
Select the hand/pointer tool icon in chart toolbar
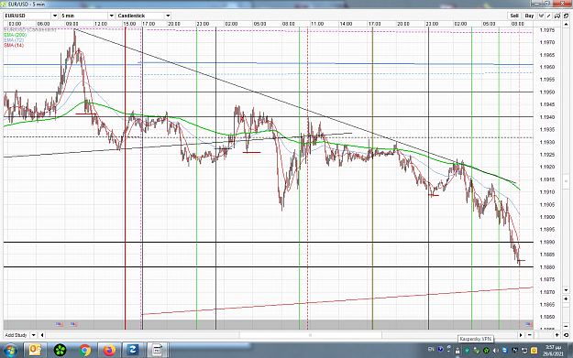pos(541,16)
